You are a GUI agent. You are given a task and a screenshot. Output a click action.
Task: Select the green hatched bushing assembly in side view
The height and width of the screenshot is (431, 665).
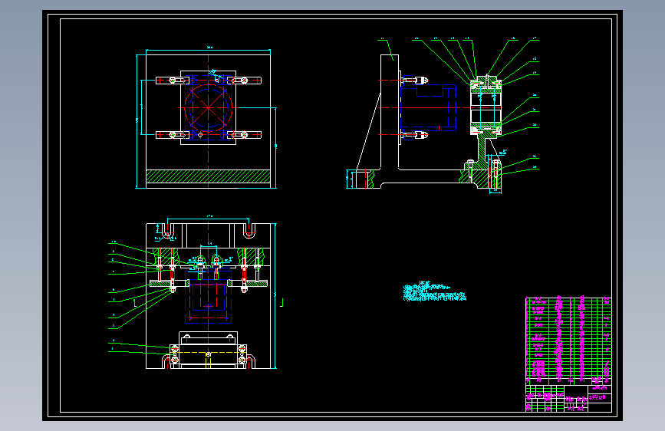coord(486,105)
